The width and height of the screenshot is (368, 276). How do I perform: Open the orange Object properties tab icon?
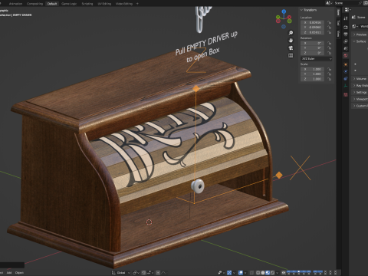coord(346,64)
